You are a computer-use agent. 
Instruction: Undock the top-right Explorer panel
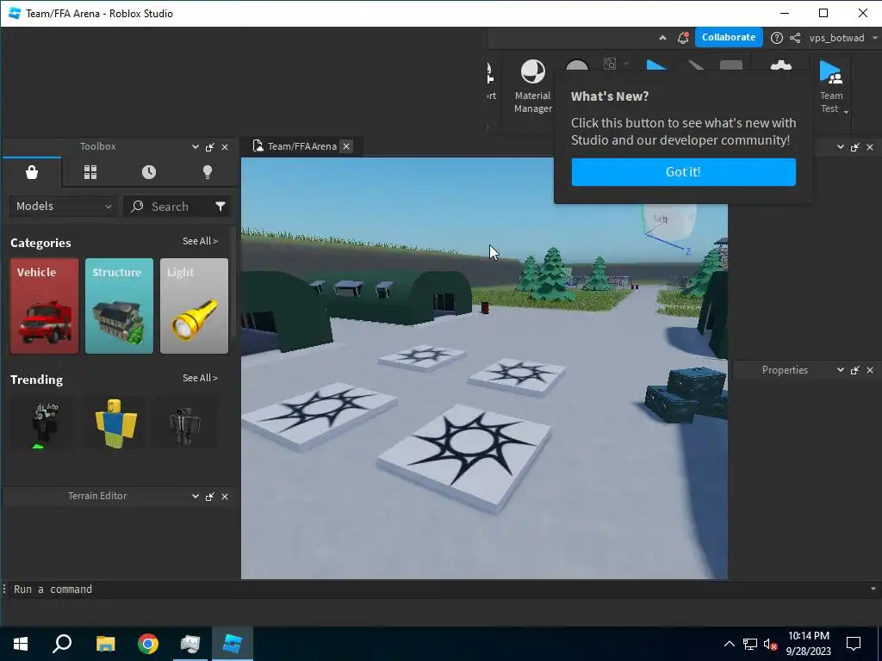pos(855,147)
